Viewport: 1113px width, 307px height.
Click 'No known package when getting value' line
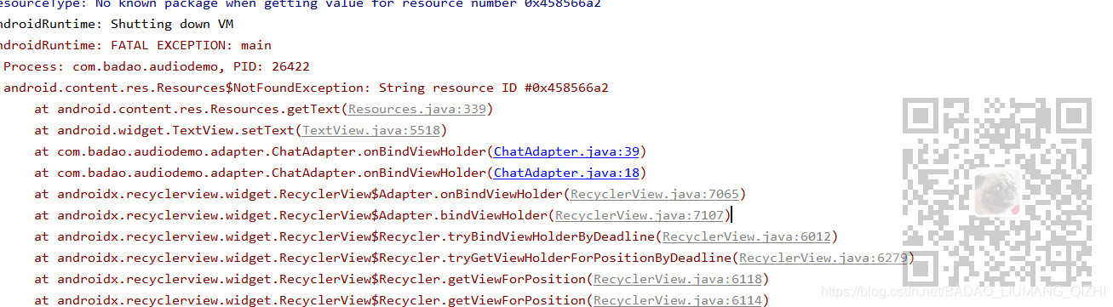point(301,3)
